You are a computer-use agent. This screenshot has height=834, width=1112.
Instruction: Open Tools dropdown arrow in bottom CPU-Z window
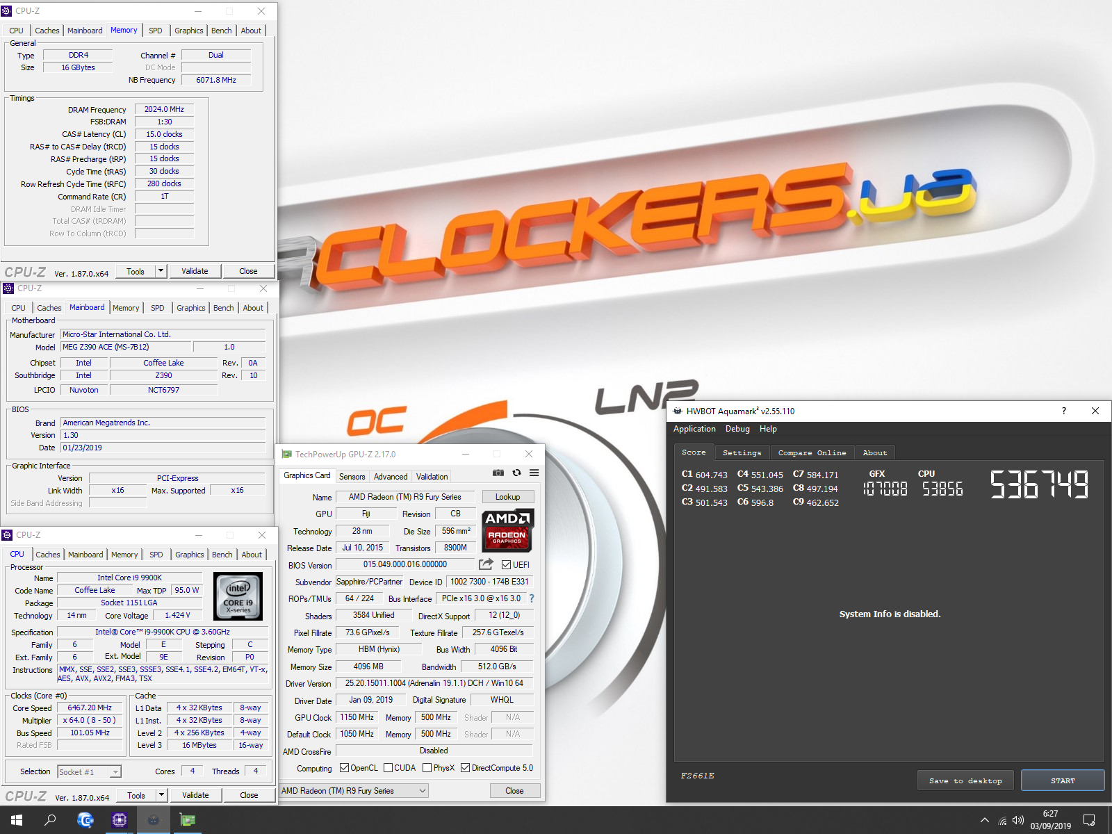(x=162, y=795)
